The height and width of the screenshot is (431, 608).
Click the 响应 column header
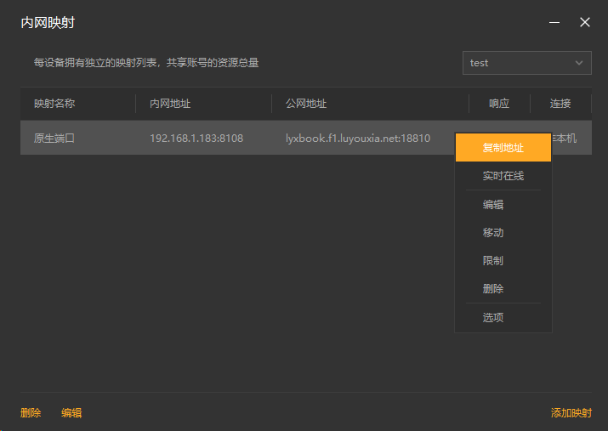click(499, 104)
